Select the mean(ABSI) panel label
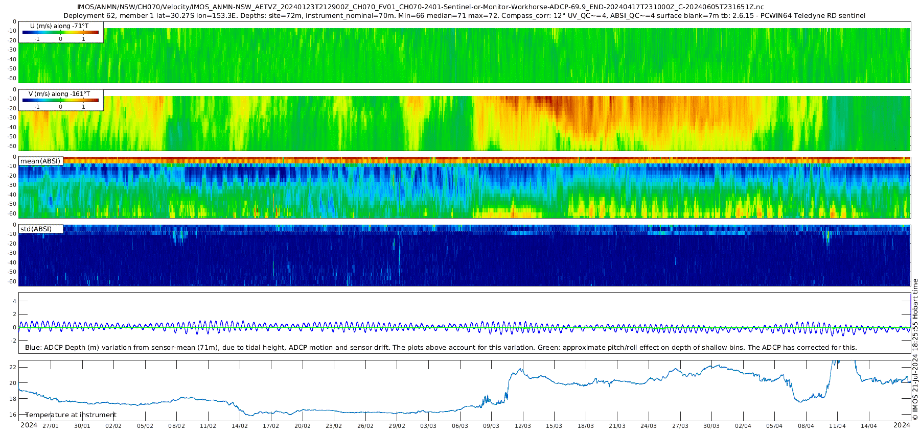This screenshot has width=920, height=434. tap(41, 161)
